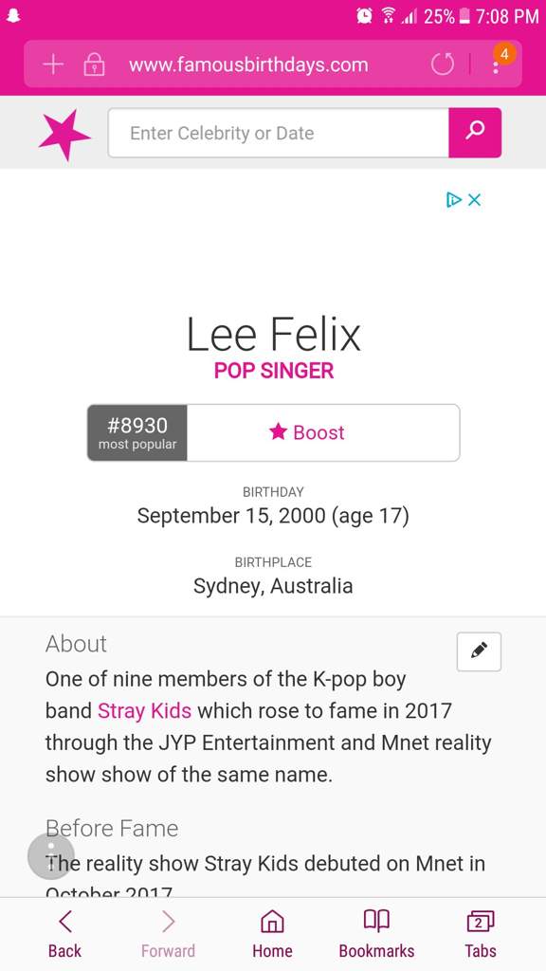Open the browser three-dot menu

point(495,65)
